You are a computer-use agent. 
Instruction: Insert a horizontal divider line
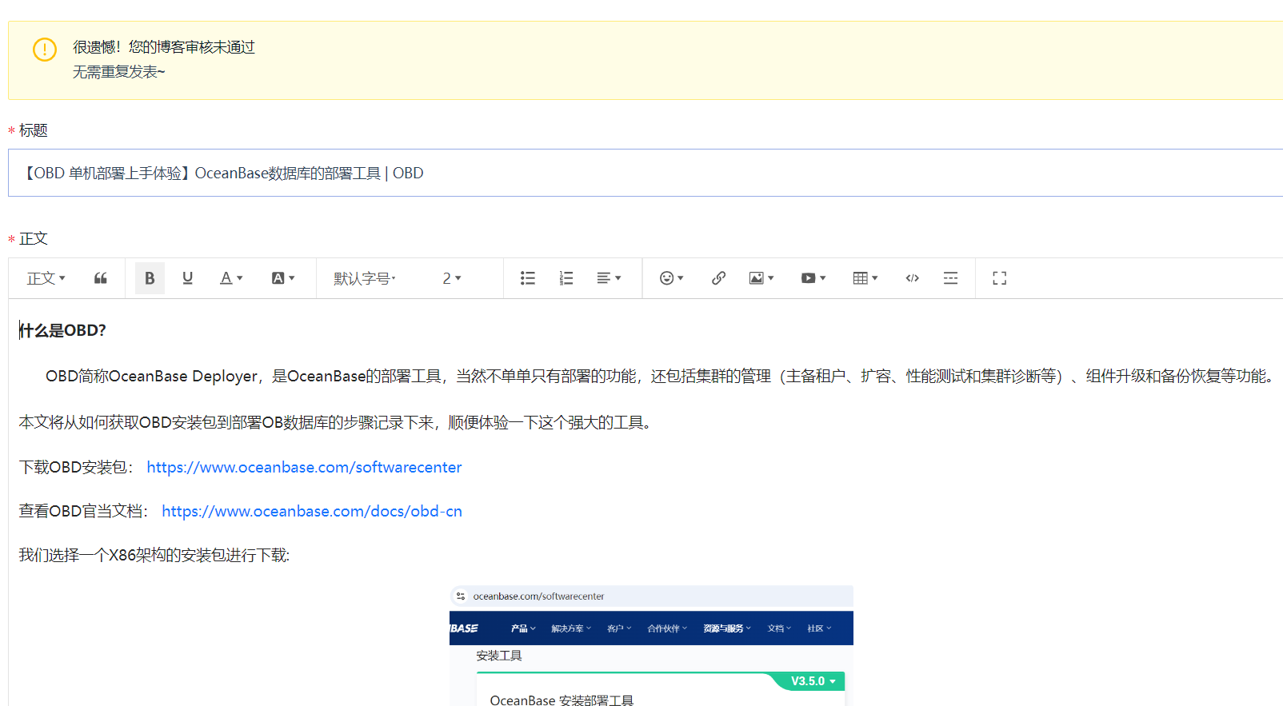click(950, 278)
